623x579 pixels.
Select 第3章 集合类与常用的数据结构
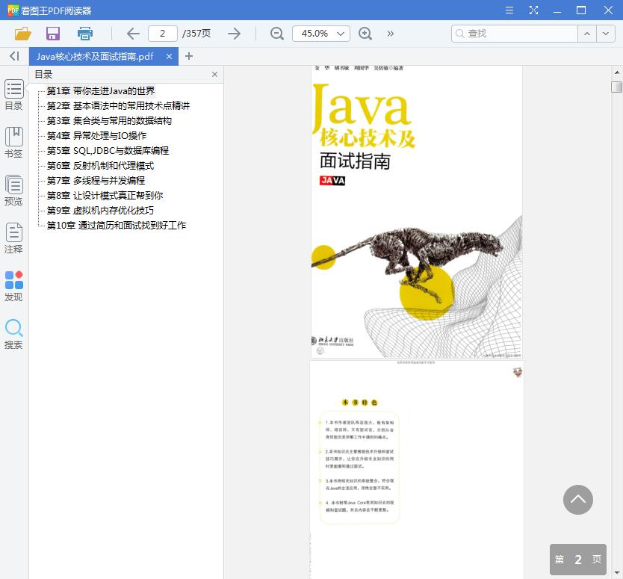click(109, 121)
